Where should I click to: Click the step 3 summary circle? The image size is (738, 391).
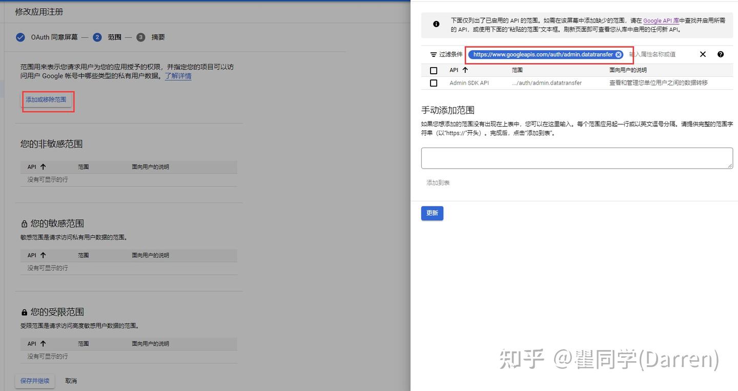pos(141,37)
